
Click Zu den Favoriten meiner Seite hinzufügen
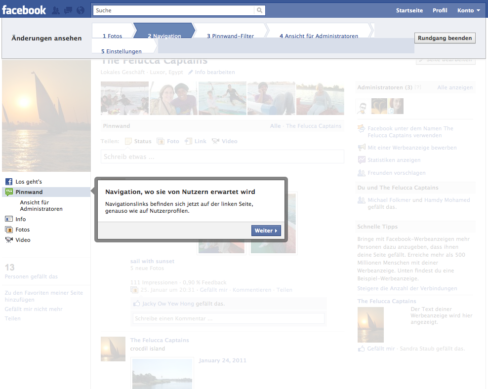(x=44, y=296)
